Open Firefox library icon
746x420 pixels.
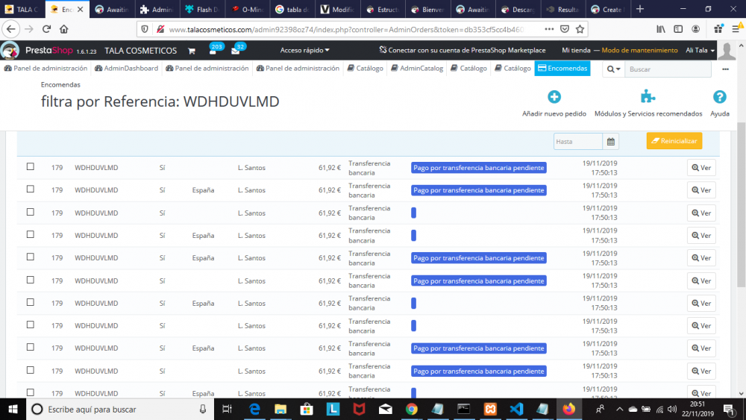[x=661, y=29]
